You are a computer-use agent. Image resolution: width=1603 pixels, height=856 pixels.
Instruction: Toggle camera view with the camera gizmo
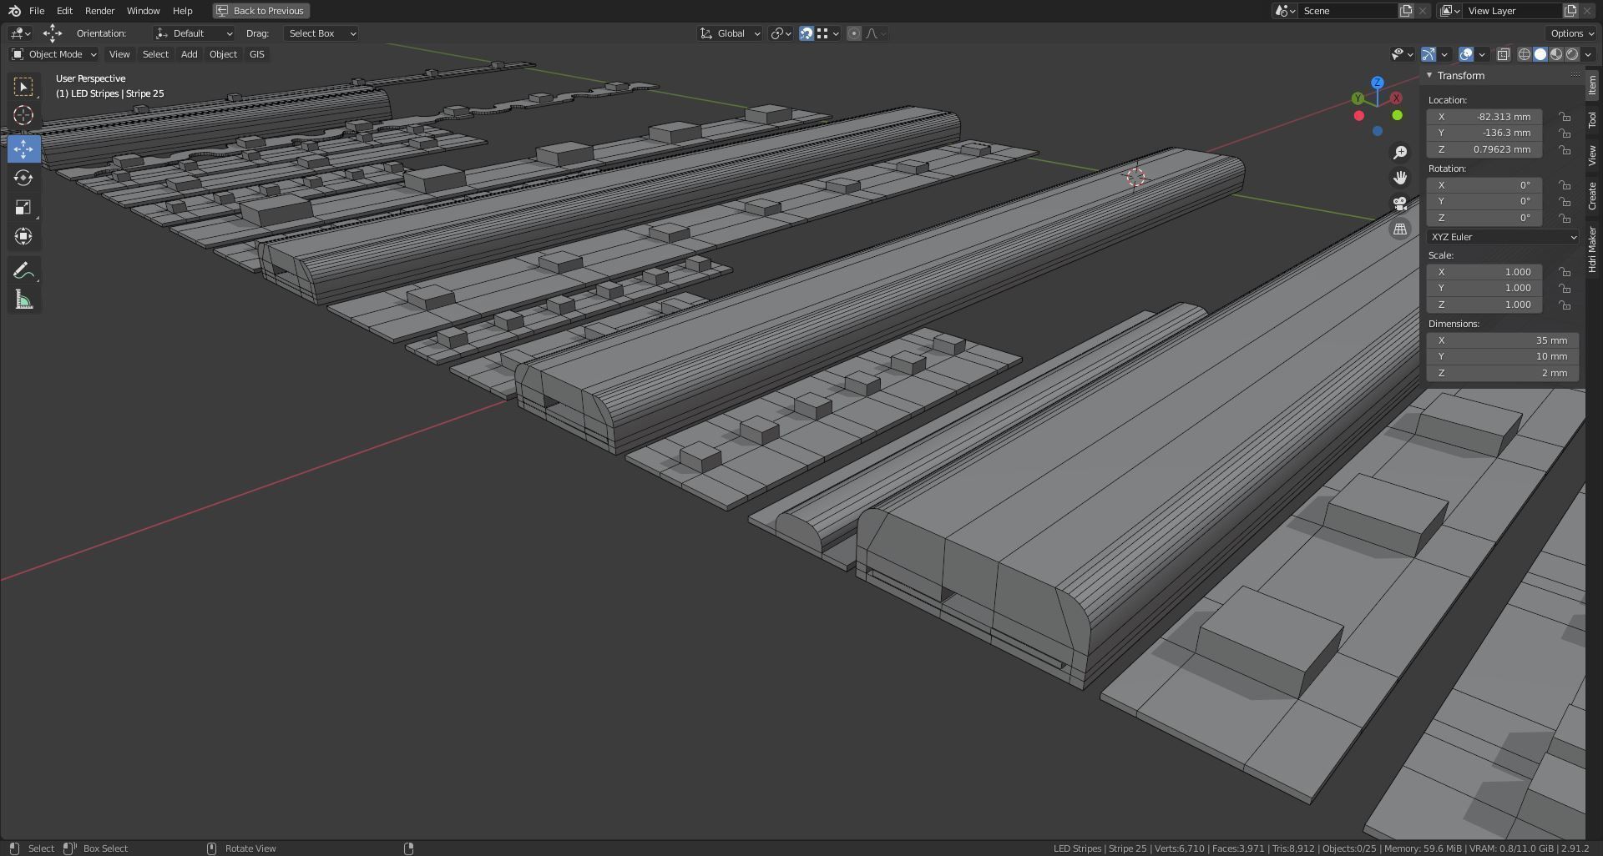click(x=1400, y=204)
